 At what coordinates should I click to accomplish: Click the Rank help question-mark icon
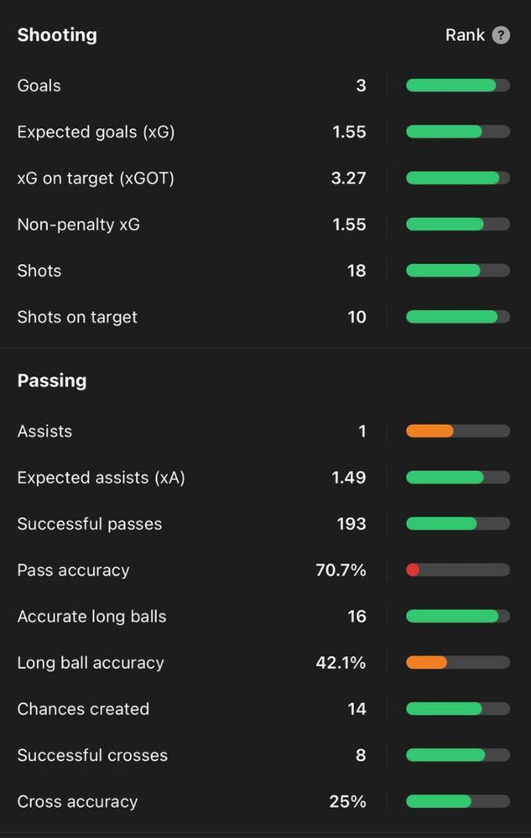501,35
